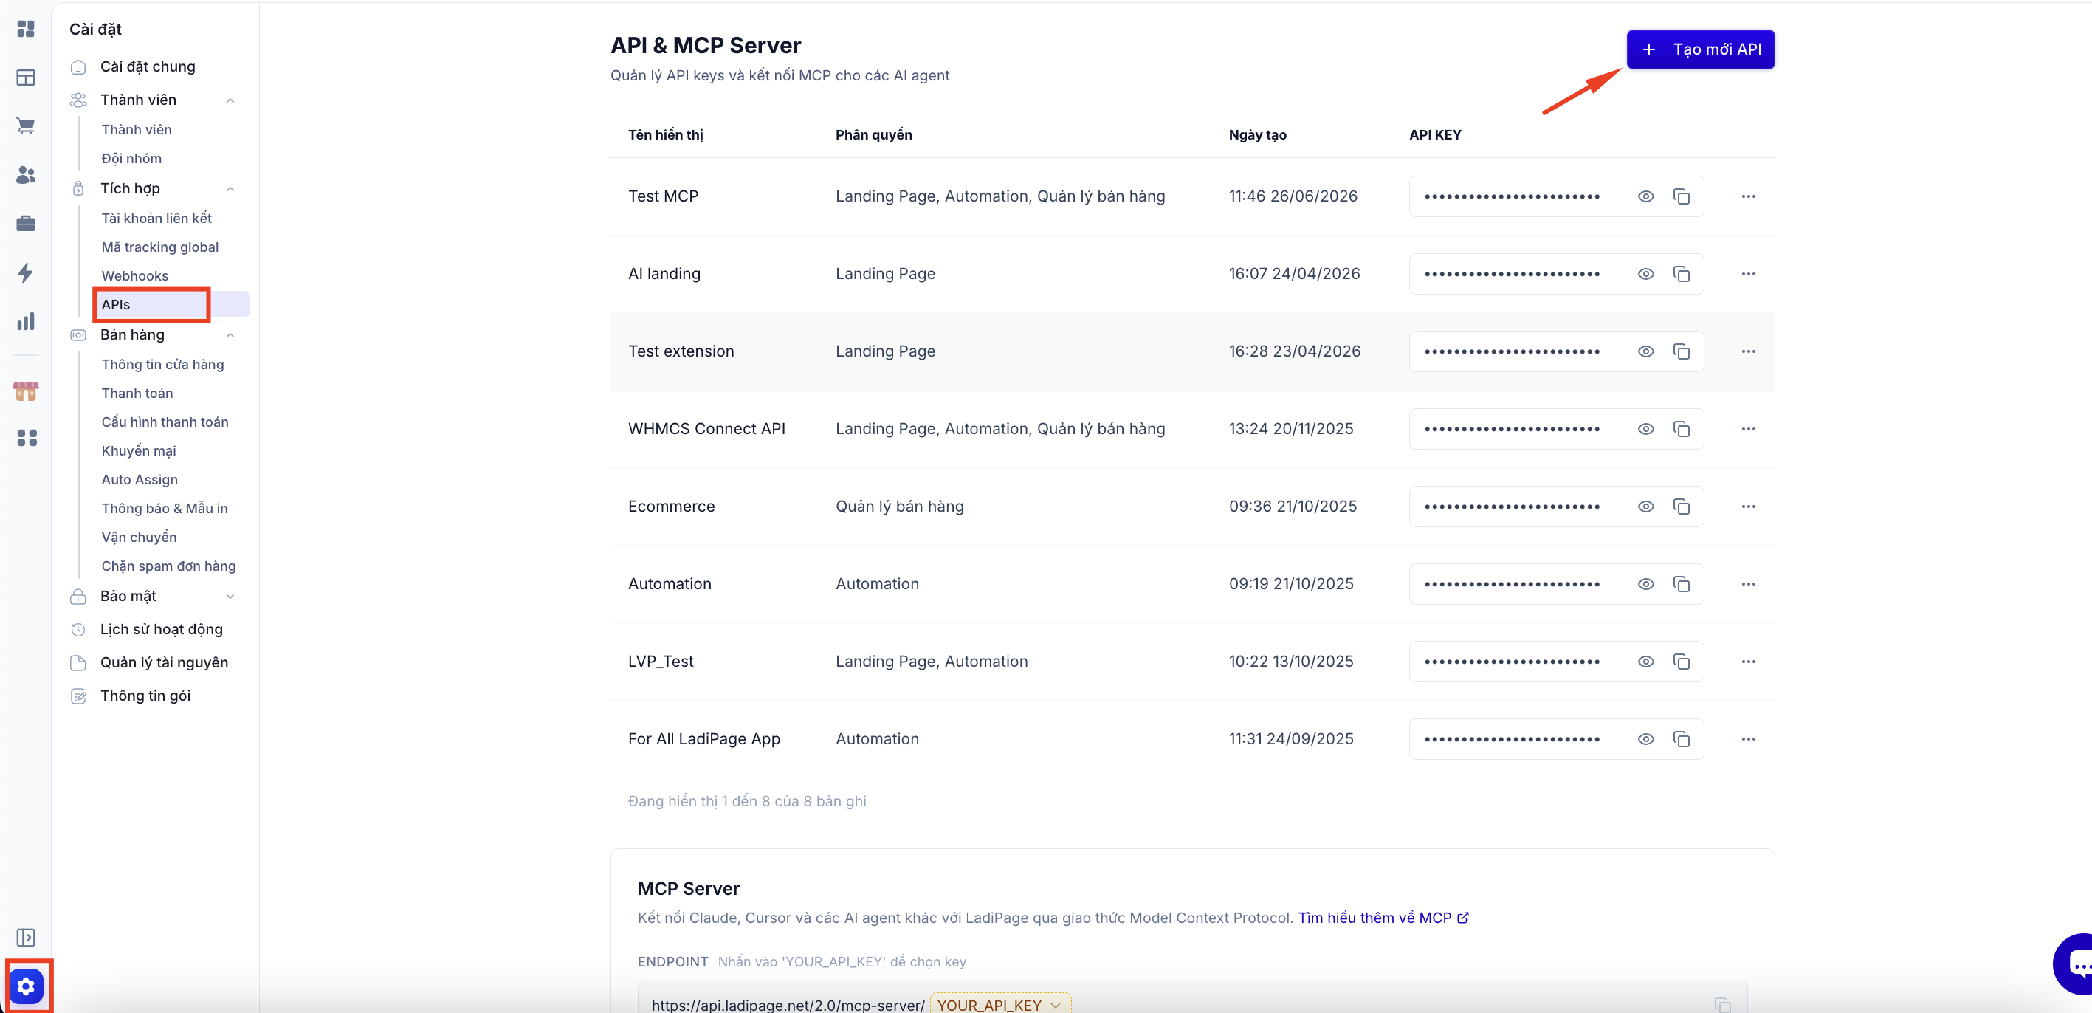Copy the WHMCS Connect API key
The width and height of the screenshot is (2092, 1013).
(x=1681, y=429)
